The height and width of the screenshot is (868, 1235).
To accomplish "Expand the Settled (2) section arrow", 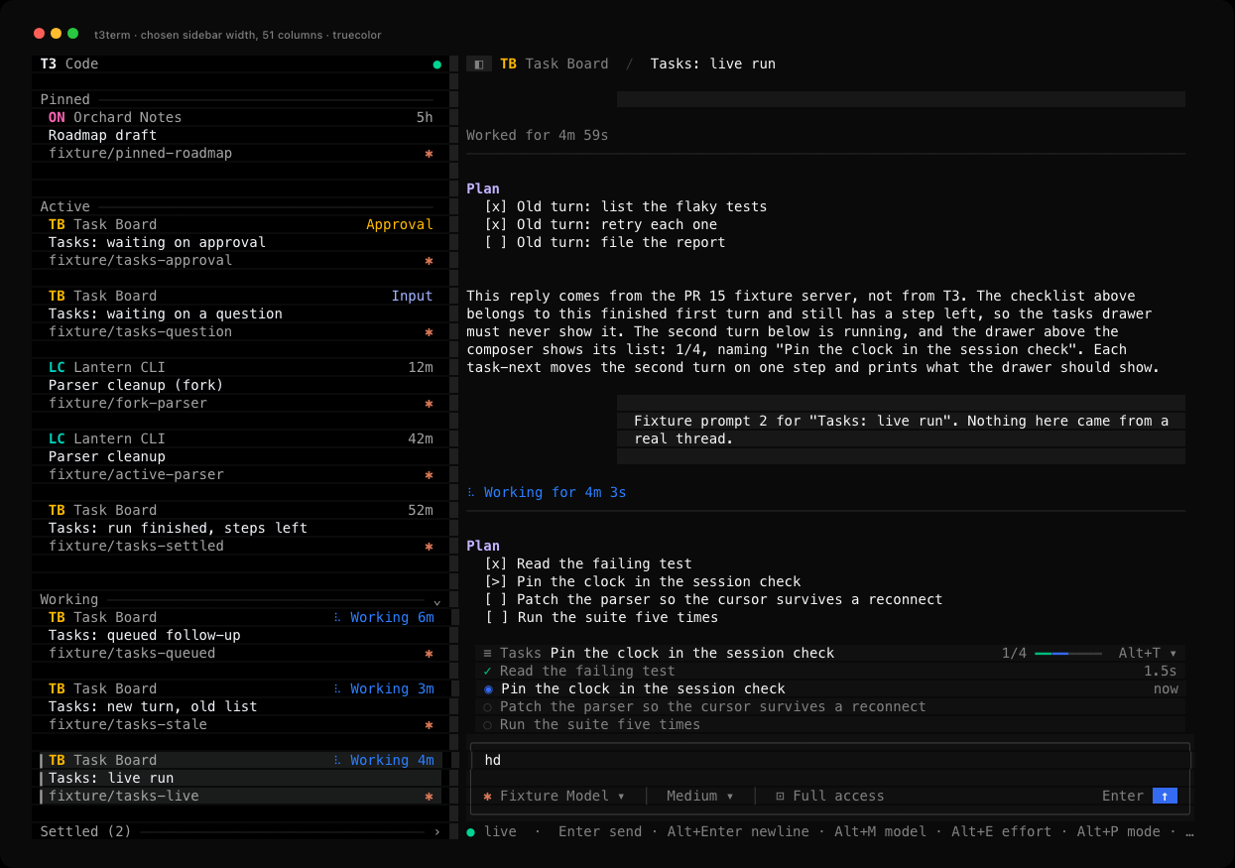I will [x=437, y=831].
